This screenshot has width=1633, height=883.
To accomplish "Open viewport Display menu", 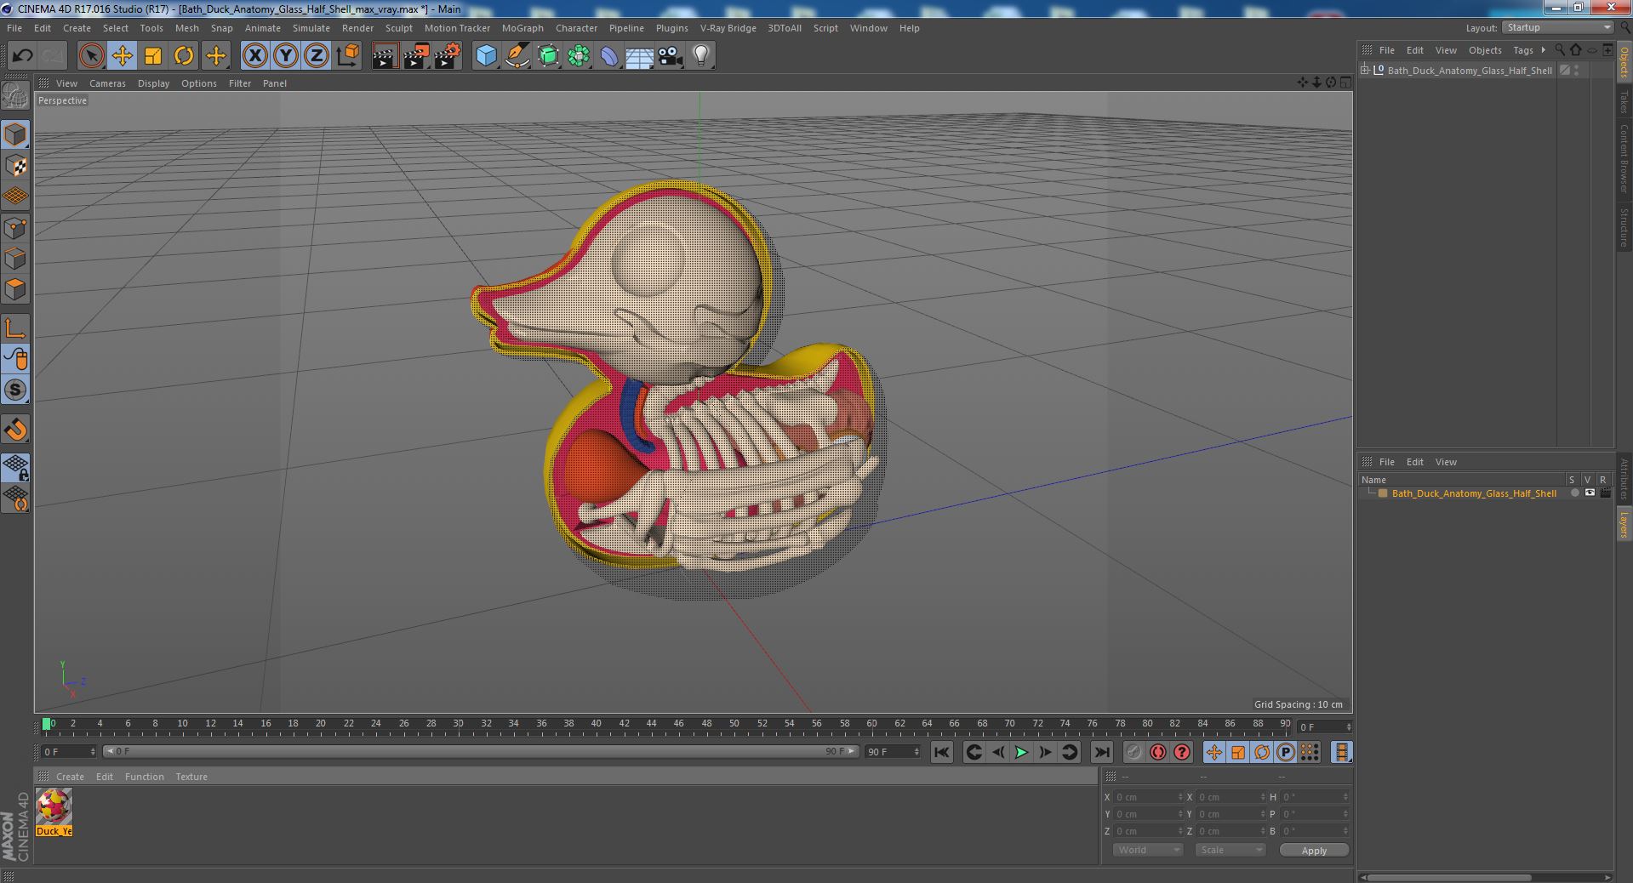I will [153, 83].
